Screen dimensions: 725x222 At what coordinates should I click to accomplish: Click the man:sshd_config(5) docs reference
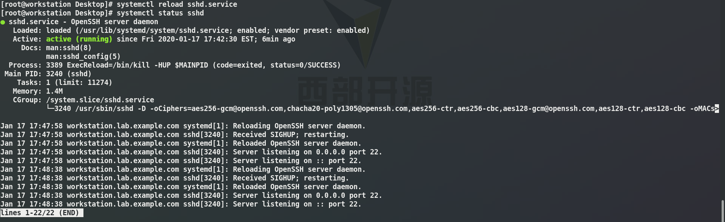point(83,57)
